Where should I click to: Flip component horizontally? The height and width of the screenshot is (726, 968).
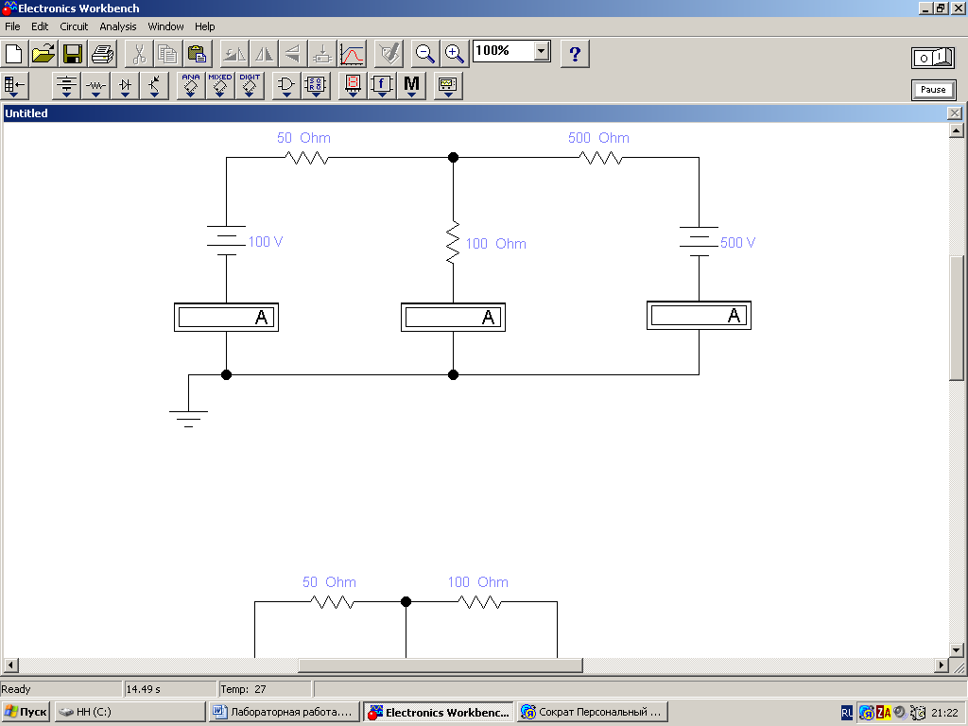click(265, 54)
